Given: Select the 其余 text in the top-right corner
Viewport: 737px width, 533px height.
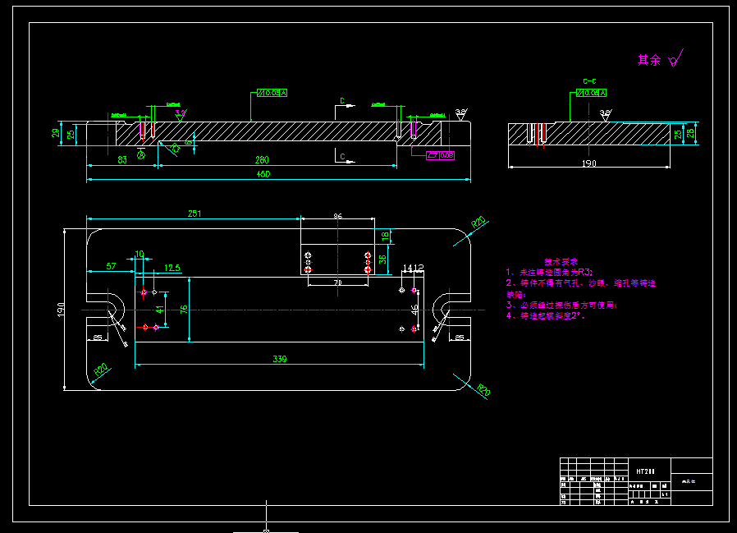Looking at the screenshot, I should pos(649,60).
